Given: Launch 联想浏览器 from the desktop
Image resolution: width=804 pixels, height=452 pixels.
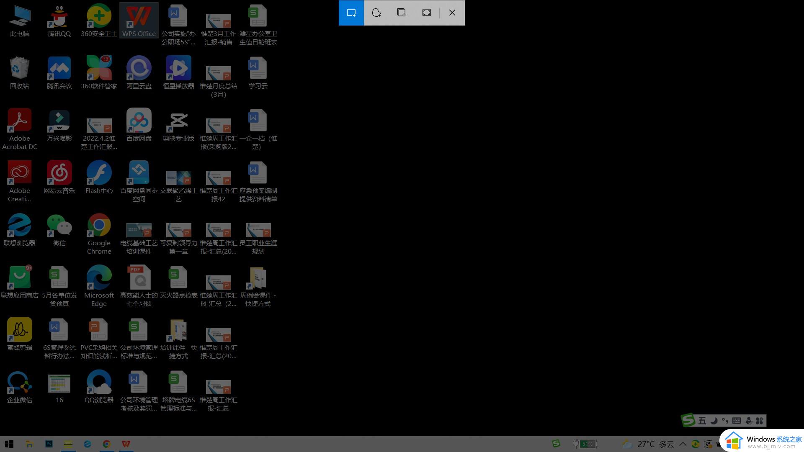Looking at the screenshot, I should (x=20, y=230).
